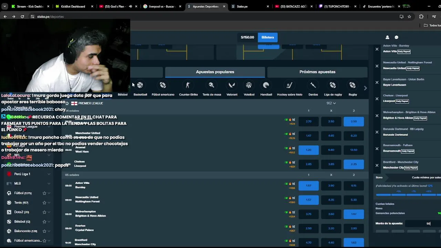Screen dimensions: 441x248
Task: Choose the Handball sport icon
Action: [266, 85]
